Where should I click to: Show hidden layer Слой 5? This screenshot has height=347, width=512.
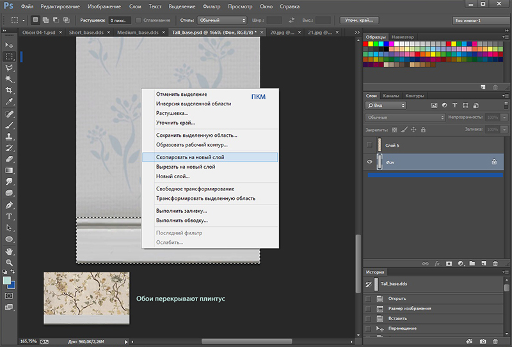point(369,145)
